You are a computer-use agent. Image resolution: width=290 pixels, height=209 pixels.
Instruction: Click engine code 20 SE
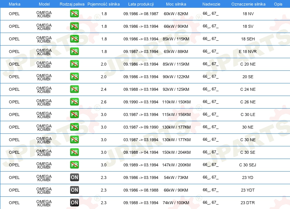tap(248, 77)
